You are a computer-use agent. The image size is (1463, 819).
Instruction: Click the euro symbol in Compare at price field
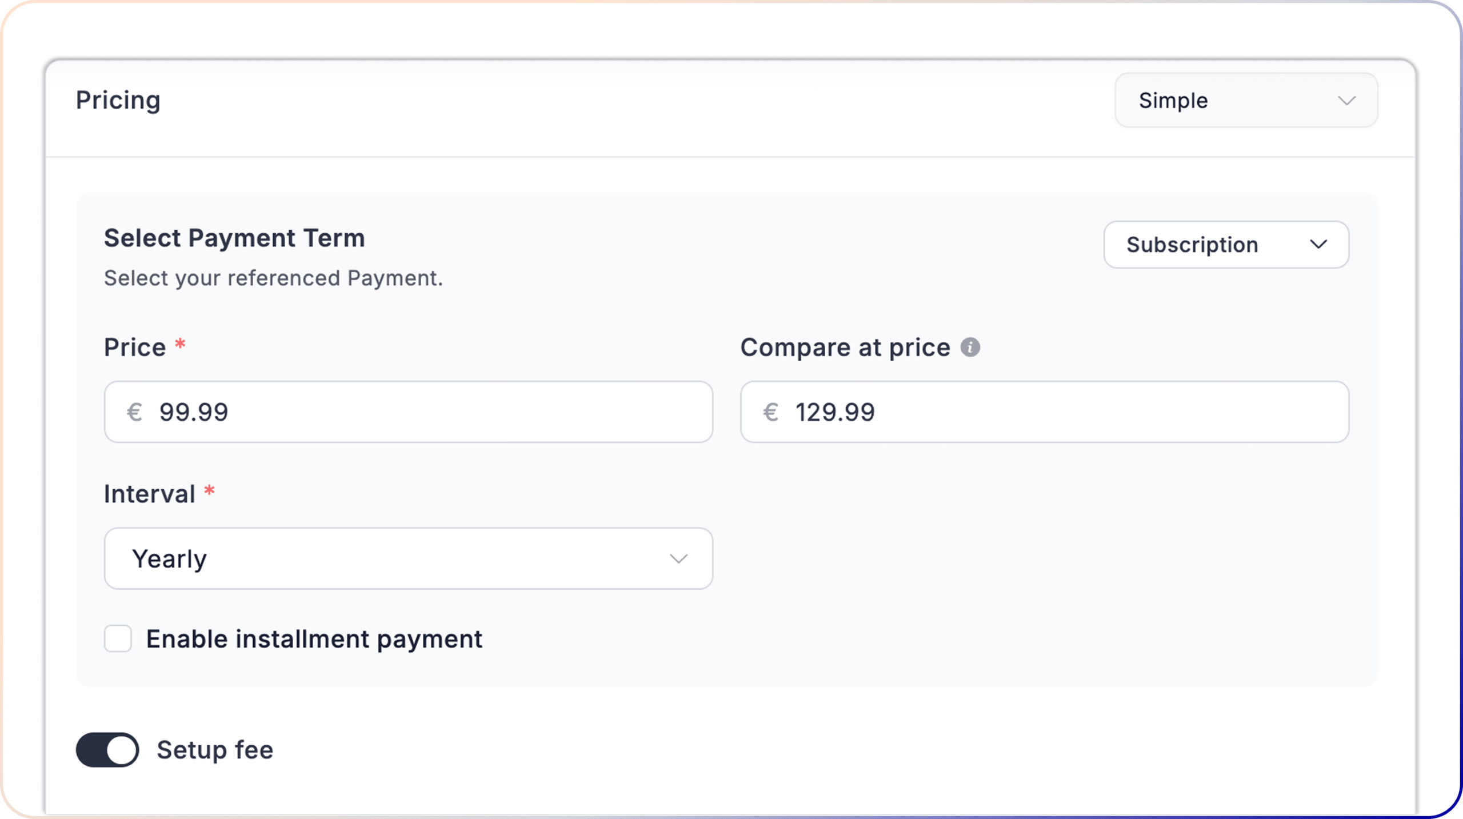click(x=770, y=412)
